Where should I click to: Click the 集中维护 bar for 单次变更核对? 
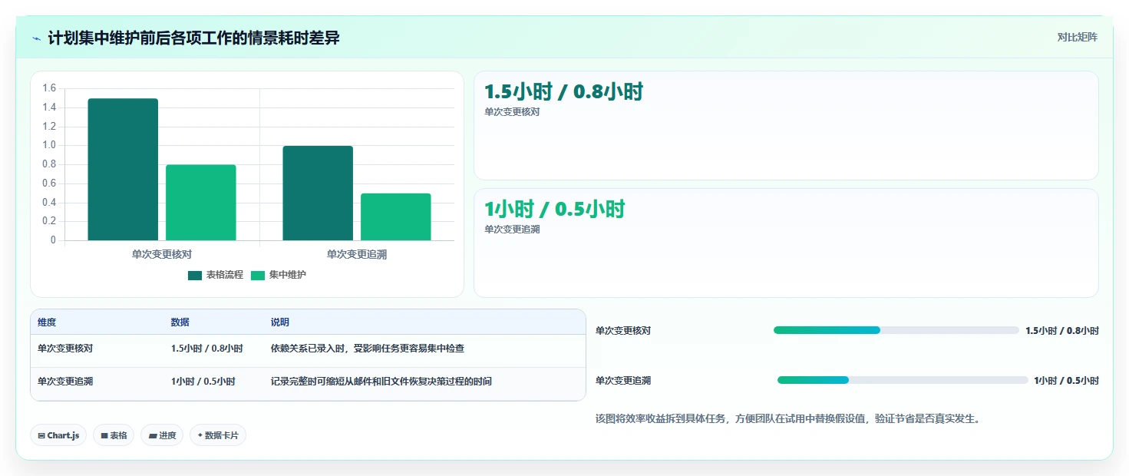click(x=201, y=202)
